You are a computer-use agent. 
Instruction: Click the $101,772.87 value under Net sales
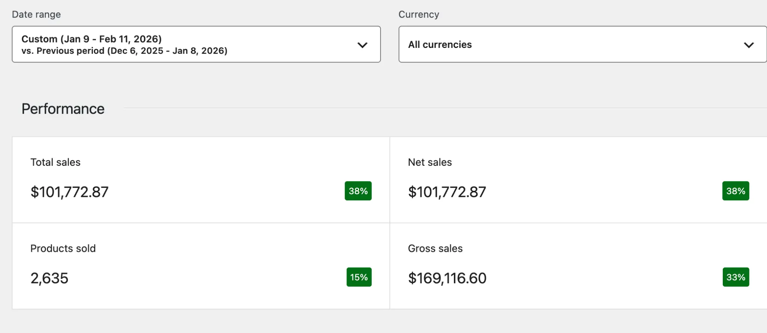447,192
